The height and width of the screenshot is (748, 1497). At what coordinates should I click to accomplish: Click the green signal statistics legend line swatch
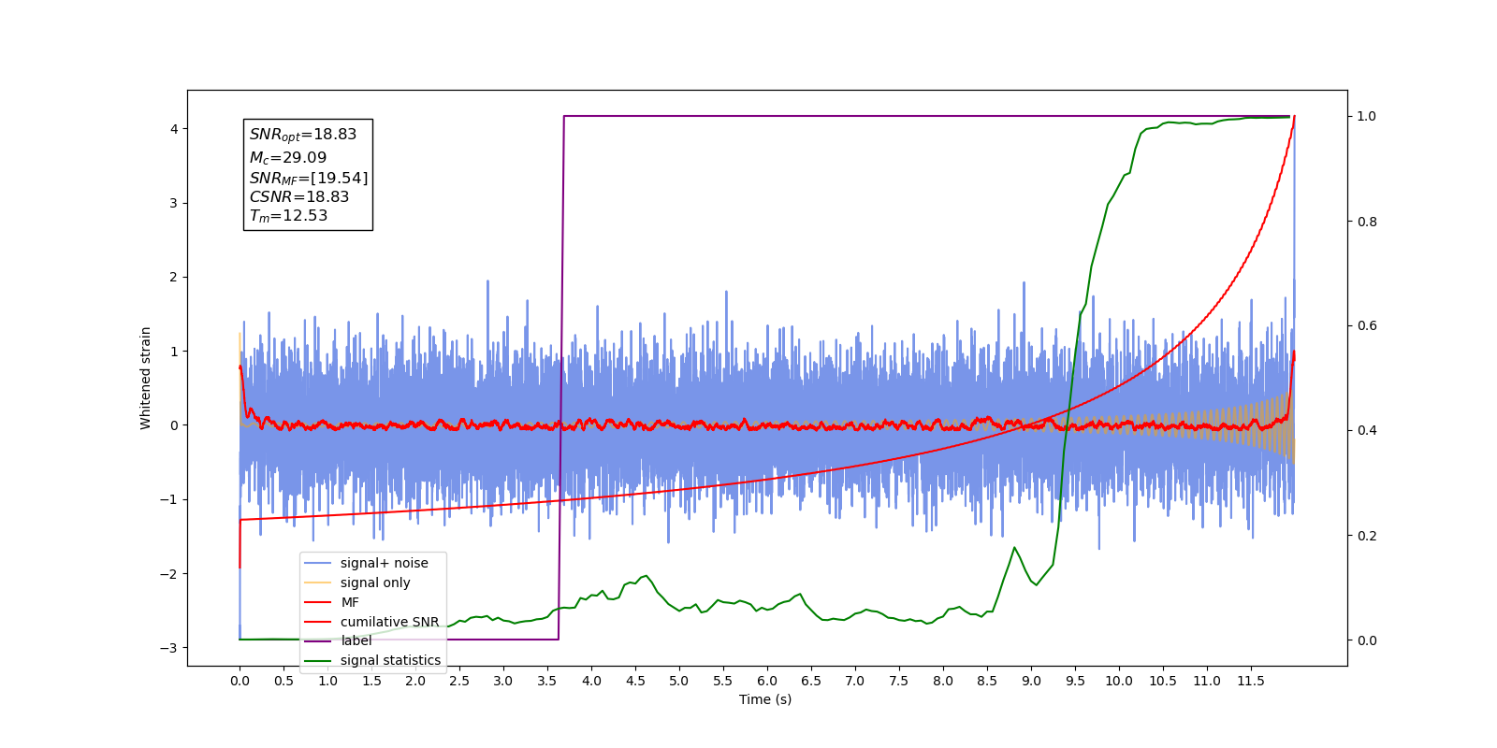click(x=318, y=660)
